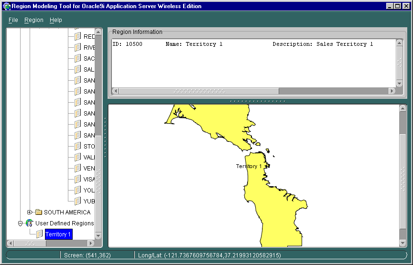The image size is (413, 265).
Task: Click tree panel scroll left arrow
Action: coord(10,243)
